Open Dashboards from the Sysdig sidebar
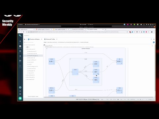 (x=20, y=52)
